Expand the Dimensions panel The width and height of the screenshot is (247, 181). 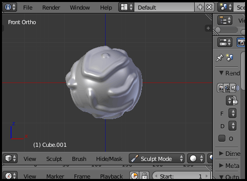click(230, 153)
